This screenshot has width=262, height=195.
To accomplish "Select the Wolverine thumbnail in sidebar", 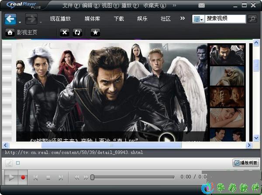I will pos(227,55).
